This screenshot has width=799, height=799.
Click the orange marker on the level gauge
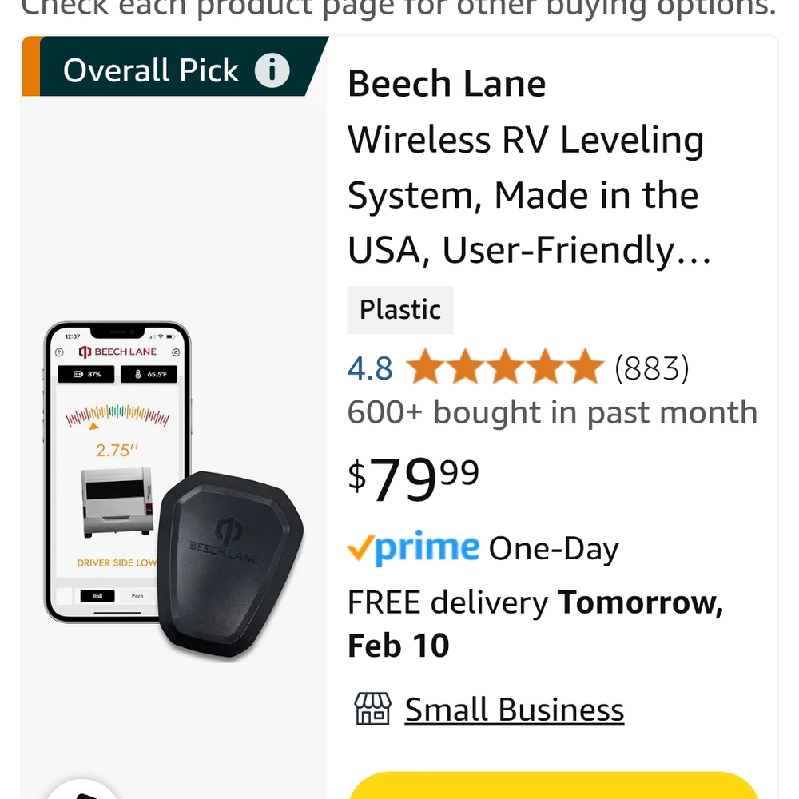94,425
